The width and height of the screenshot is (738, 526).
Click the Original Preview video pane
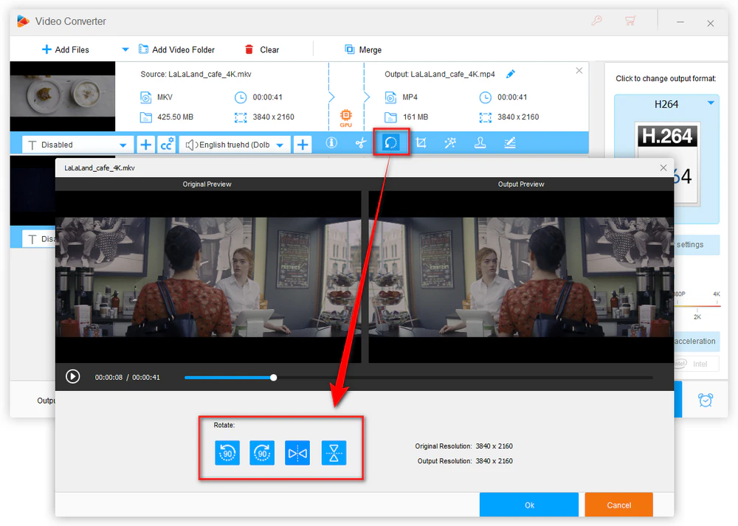coord(208,277)
